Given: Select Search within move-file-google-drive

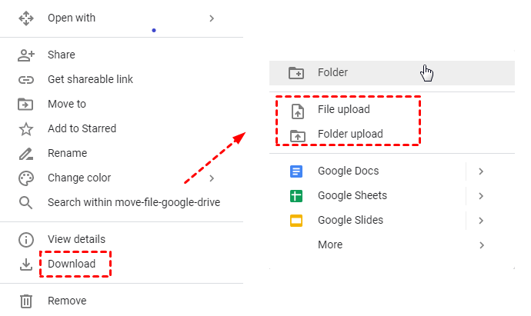Looking at the screenshot, I should 134,203.
